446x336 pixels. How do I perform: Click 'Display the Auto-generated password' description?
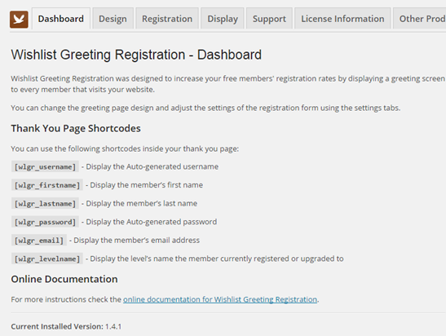point(152,222)
